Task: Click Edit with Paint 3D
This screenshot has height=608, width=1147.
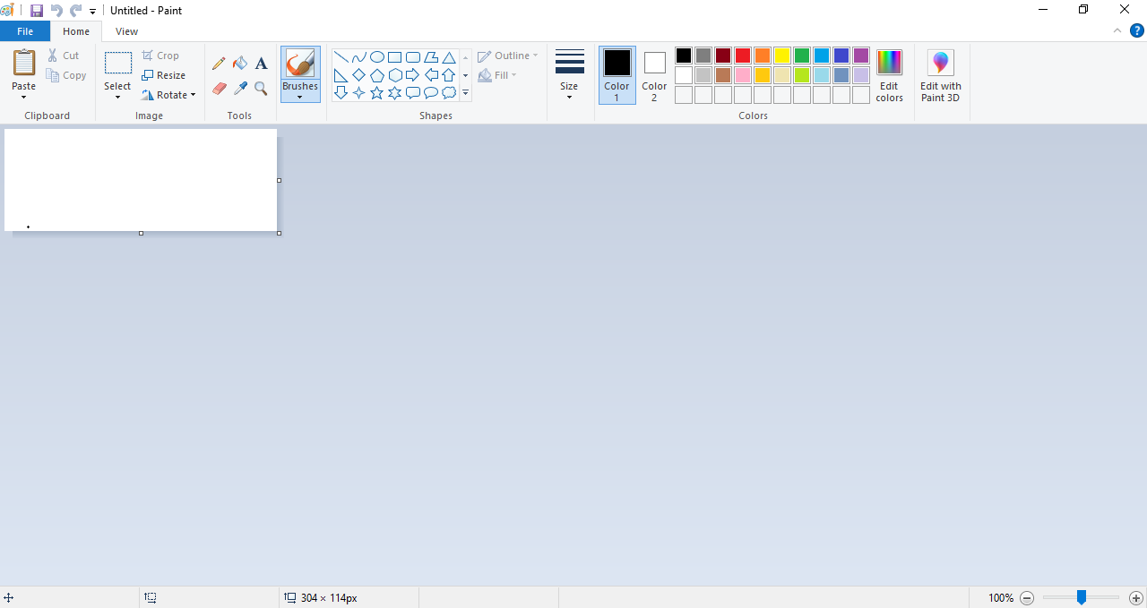Action: (x=941, y=75)
